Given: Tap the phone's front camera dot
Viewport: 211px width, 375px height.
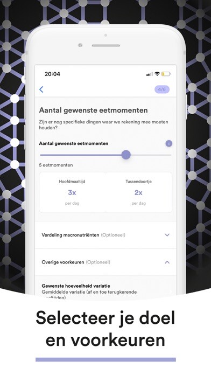Looking at the screenshot, I should [x=80, y=45].
